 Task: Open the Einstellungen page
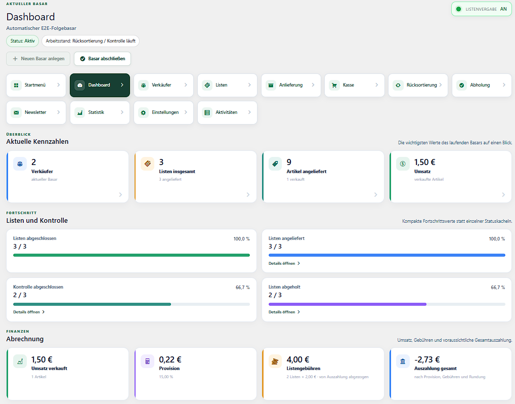(x=163, y=112)
